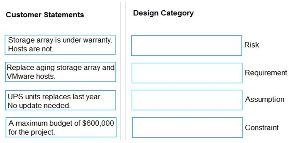
Task: Select the 'Storage array is under warranty' statement
Action: click(x=60, y=45)
